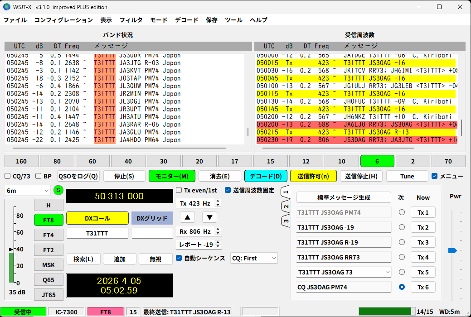The height and width of the screenshot is (317, 471).
Task: Toggle the BP checkbox
Action: point(38,176)
